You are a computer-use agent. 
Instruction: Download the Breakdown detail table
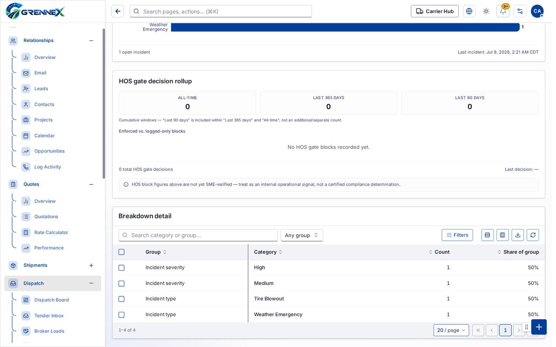pos(518,235)
